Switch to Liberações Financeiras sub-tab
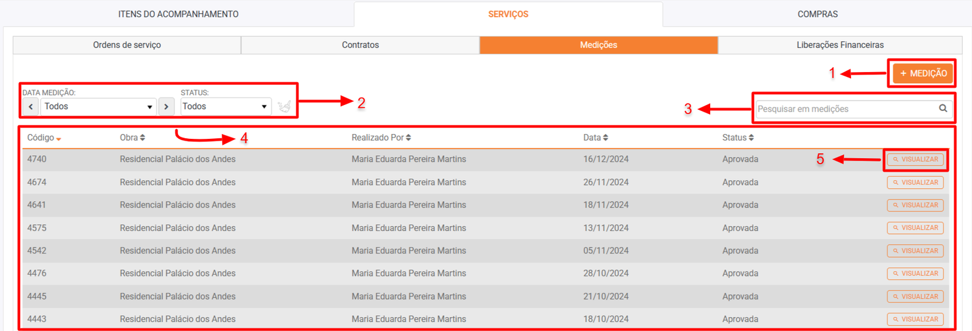The height and width of the screenshot is (331, 972). (x=840, y=45)
